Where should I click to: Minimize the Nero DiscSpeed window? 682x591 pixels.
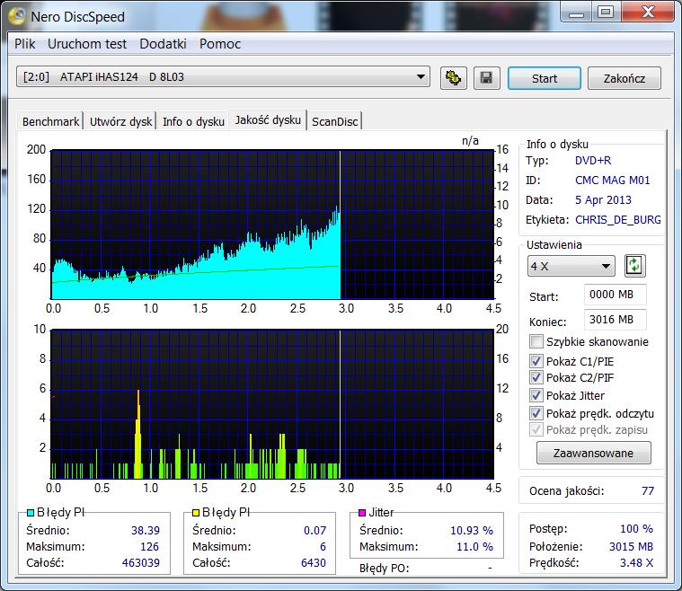576,13
